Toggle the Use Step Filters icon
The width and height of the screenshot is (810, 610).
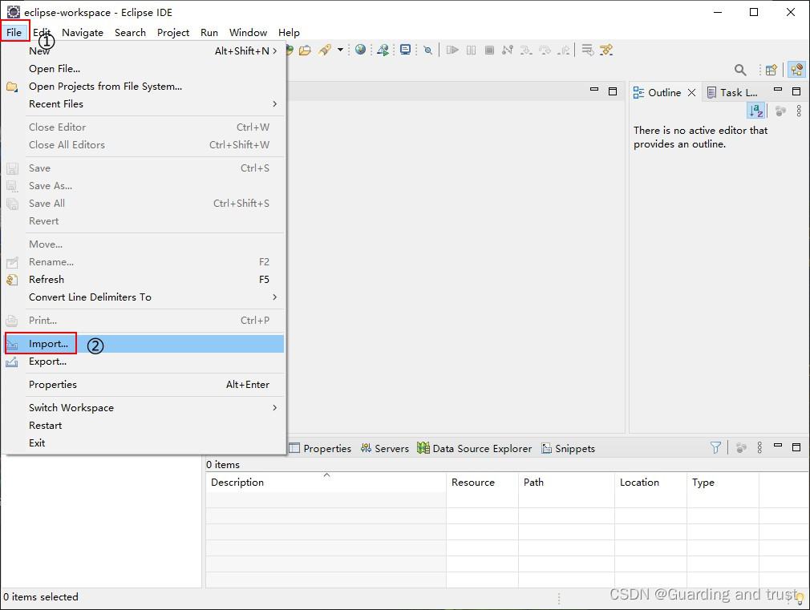606,50
